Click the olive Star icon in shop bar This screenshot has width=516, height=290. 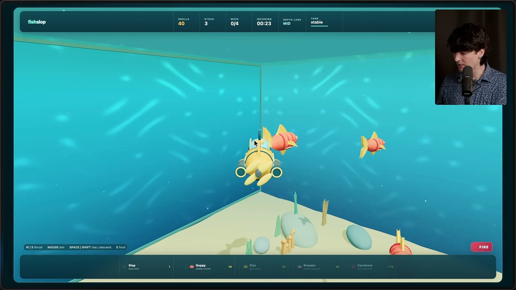click(245, 267)
